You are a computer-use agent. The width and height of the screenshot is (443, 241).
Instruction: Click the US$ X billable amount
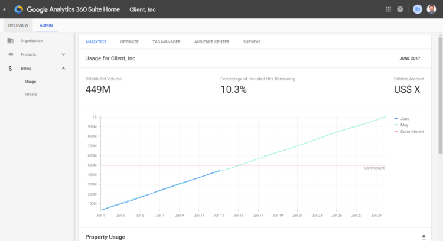(407, 90)
